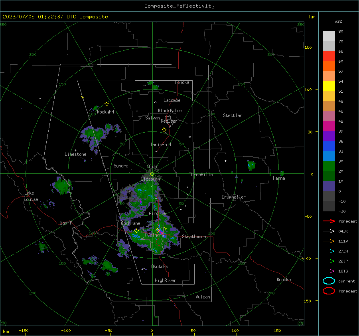The height and width of the screenshot is (336, 359).
Task: Click the Lacombe city label
Action: click(x=172, y=100)
